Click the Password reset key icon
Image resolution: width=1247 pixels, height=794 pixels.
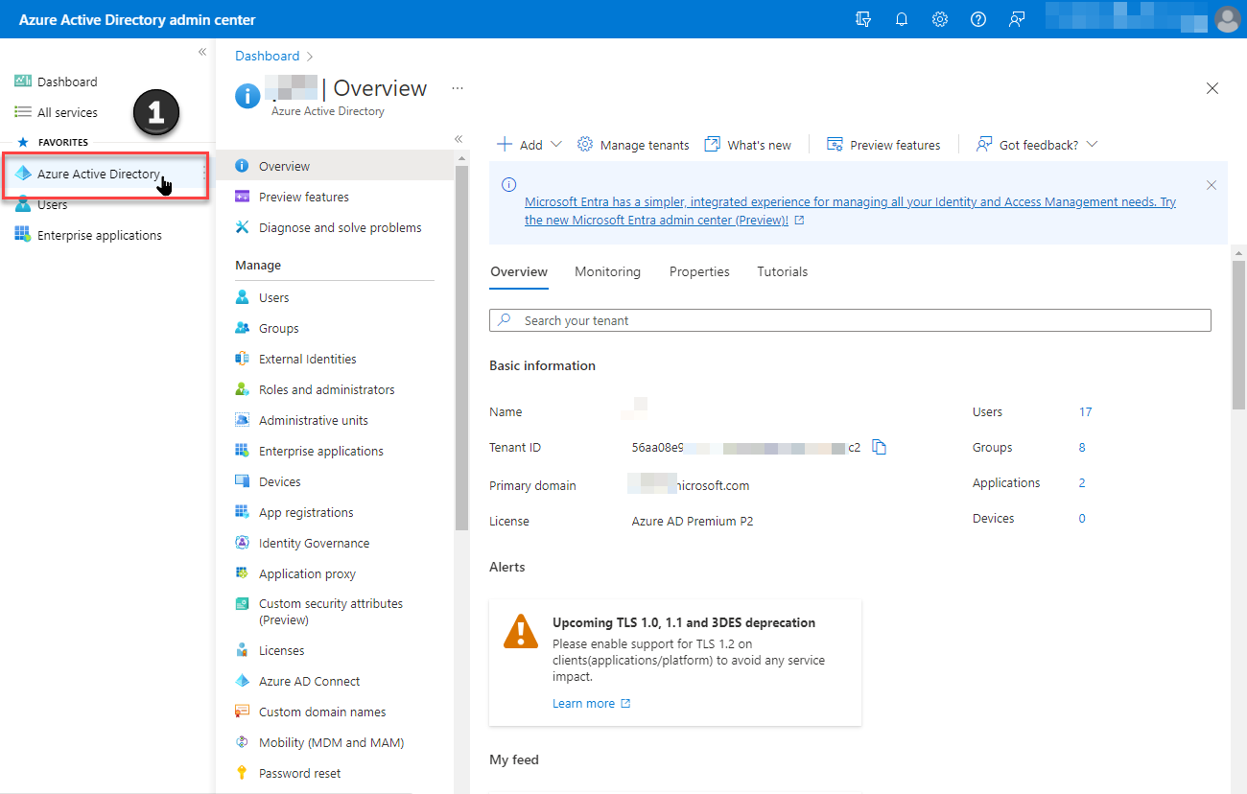coord(242,773)
